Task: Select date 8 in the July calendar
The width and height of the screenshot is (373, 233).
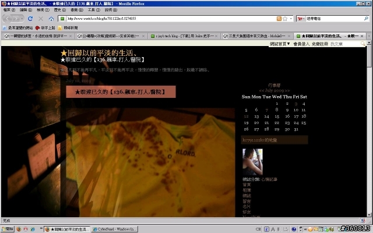Action: 277,110
